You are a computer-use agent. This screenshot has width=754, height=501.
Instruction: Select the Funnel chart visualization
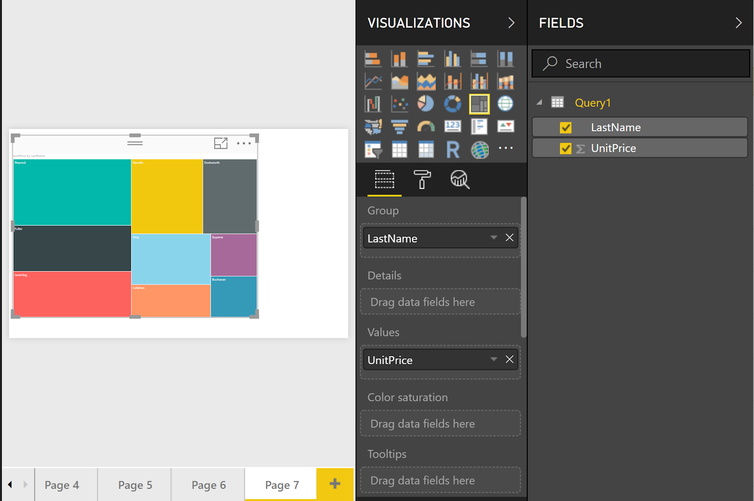399,126
